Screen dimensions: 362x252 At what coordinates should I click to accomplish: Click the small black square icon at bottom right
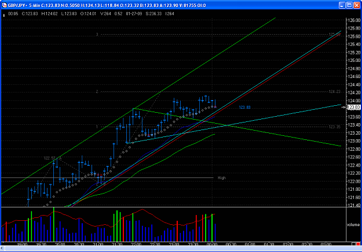click(x=353, y=244)
